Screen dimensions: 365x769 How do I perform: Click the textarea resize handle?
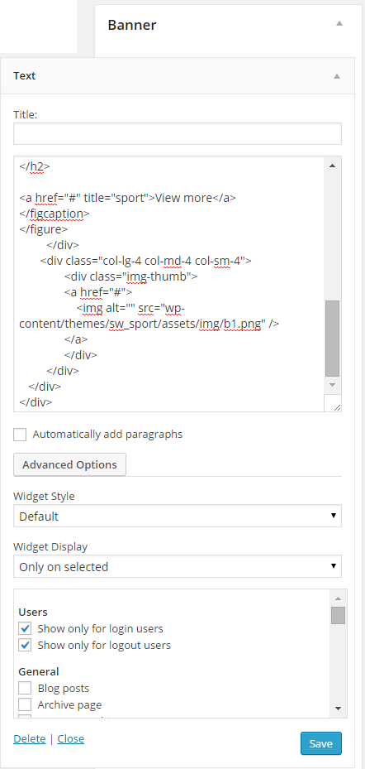[x=337, y=406]
